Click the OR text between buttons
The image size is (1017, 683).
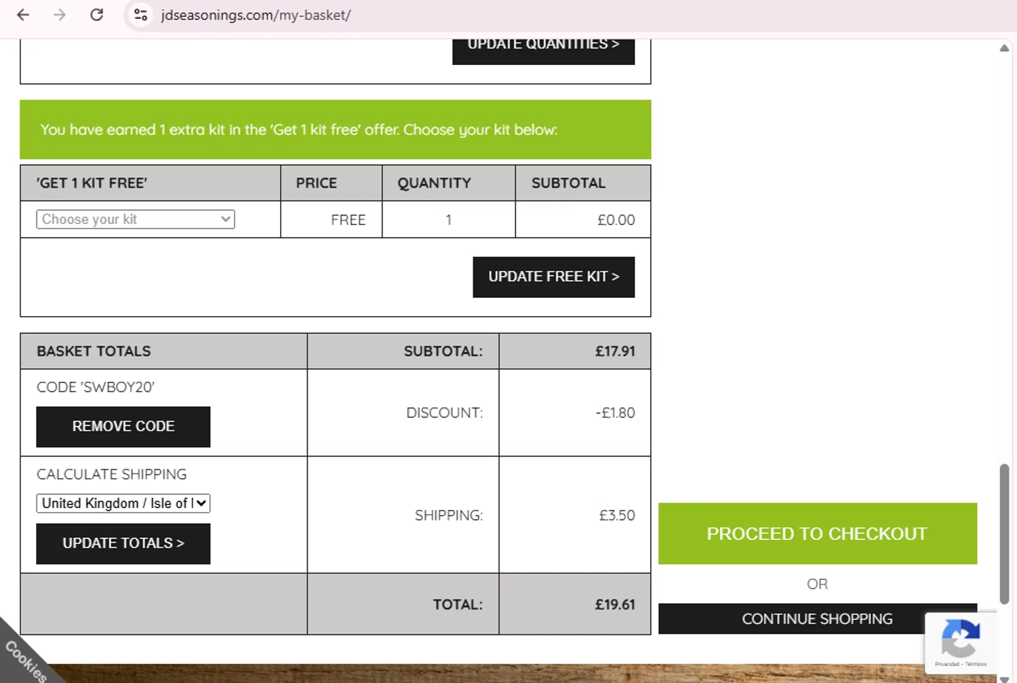coord(818,584)
